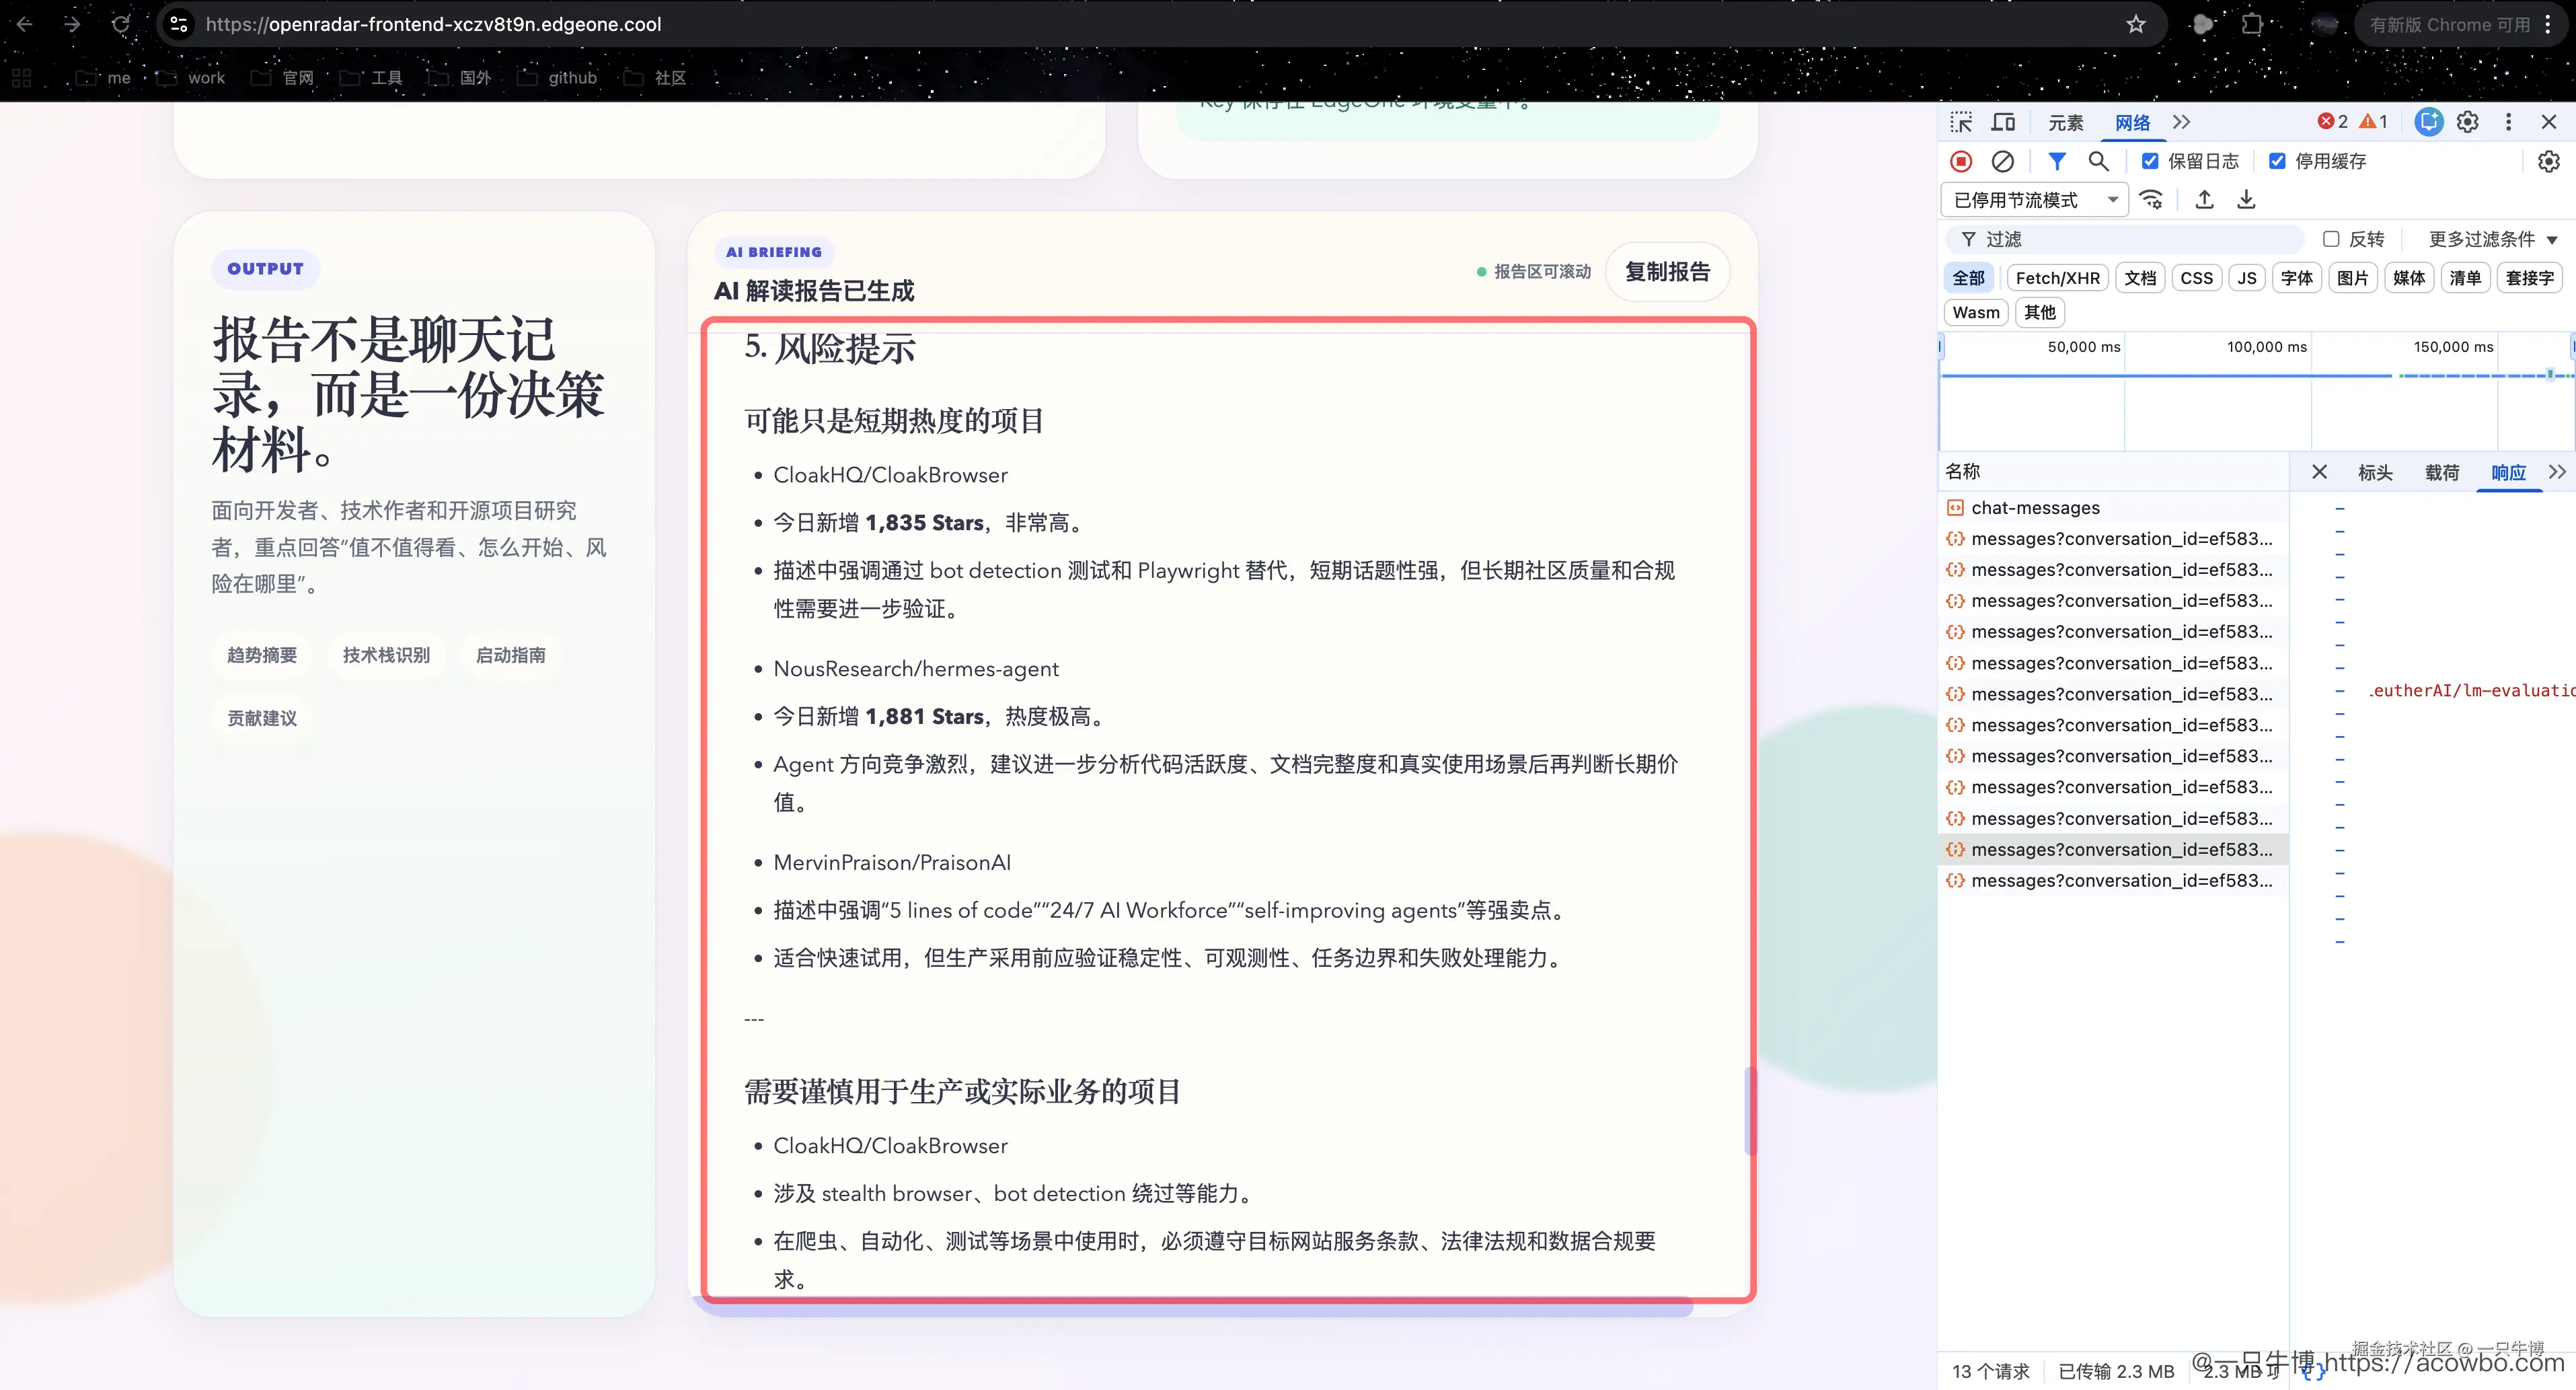Click the 复制报告 button

click(1667, 272)
